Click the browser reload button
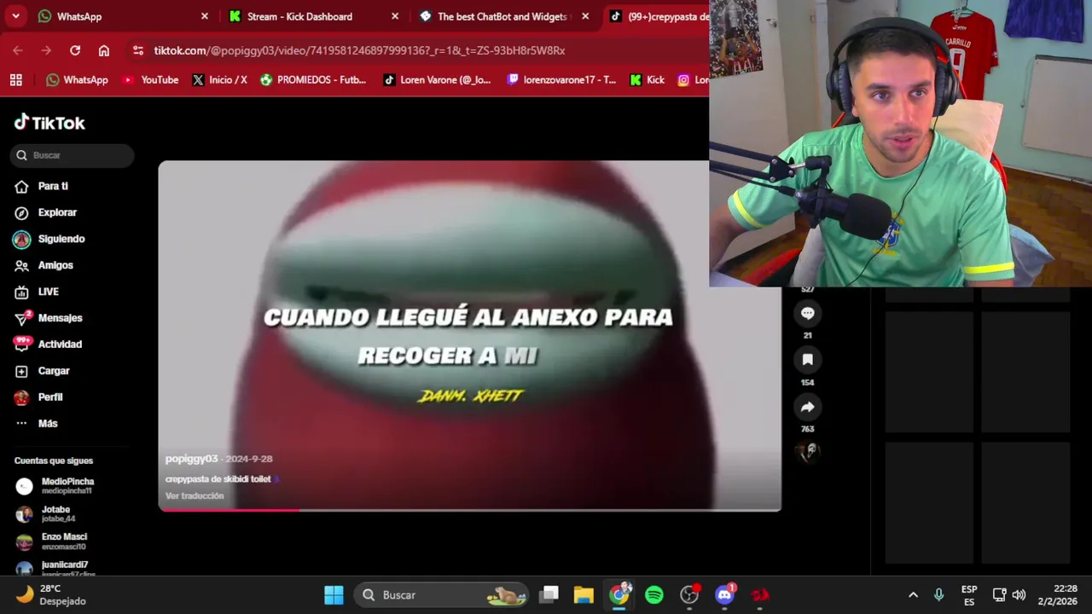This screenshot has height=614, width=1092. 75,50
